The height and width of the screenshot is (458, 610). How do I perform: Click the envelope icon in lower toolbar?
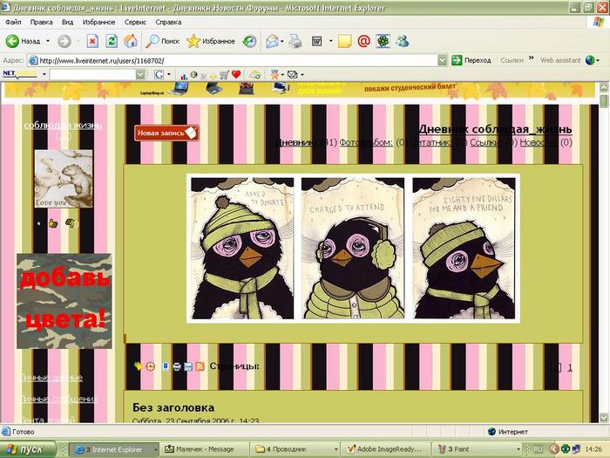(x=292, y=74)
